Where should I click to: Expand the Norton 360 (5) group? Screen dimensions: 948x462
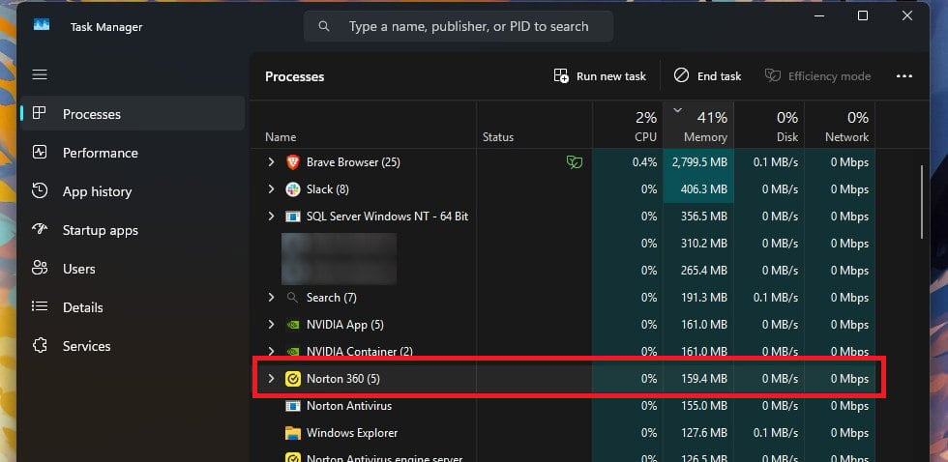point(272,379)
